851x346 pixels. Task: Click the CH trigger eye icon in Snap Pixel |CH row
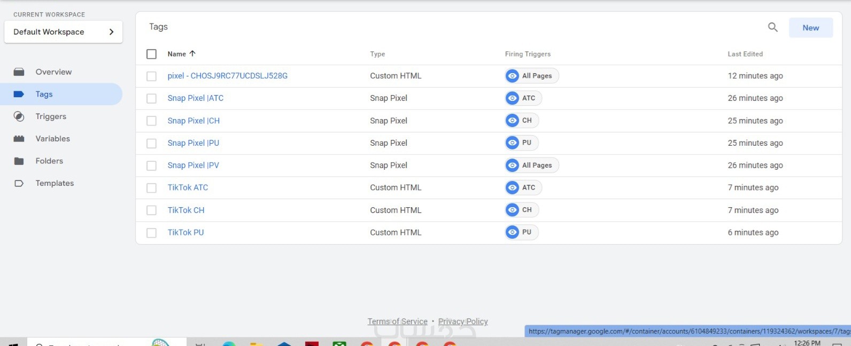tap(512, 121)
